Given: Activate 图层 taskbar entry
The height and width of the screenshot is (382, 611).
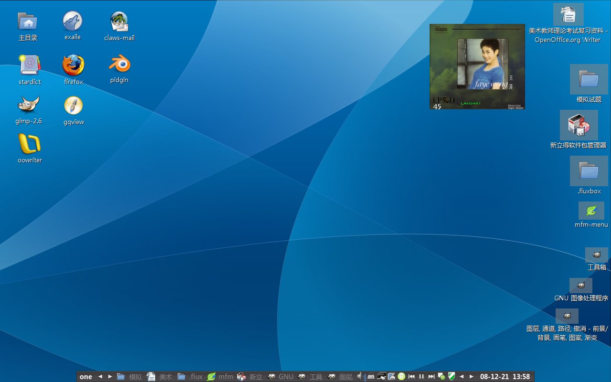Looking at the screenshot, I should [x=340, y=377].
